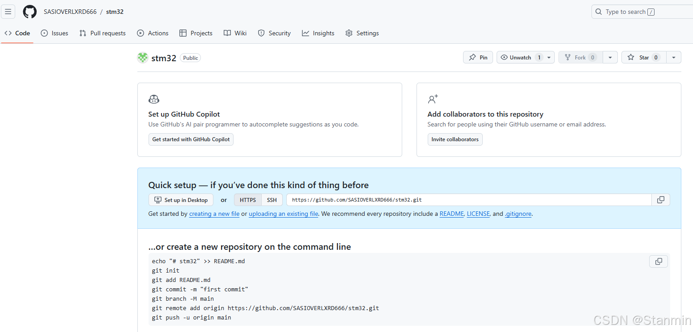Click Invite collaborators button
This screenshot has width=693, height=332.
455,139
